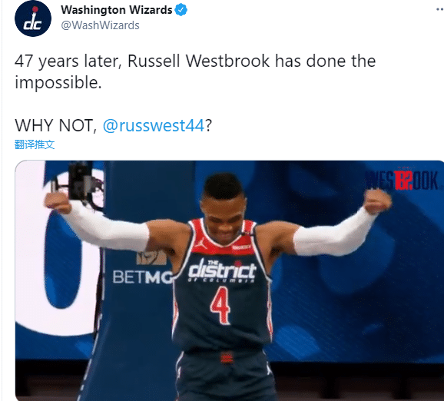Screen dimensions: 444x401
Task: Click the player's face in the video
Action: click(x=224, y=215)
